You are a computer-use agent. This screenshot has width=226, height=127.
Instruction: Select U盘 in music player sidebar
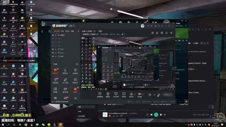[x=86, y=107]
